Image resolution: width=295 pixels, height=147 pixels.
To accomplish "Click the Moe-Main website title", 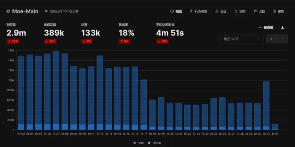I will click(x=25, y=11).
